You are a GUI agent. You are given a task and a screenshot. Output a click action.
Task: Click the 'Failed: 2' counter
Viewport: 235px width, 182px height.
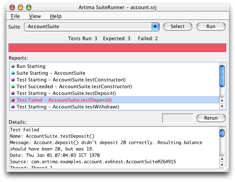click(x=148, y=38)
